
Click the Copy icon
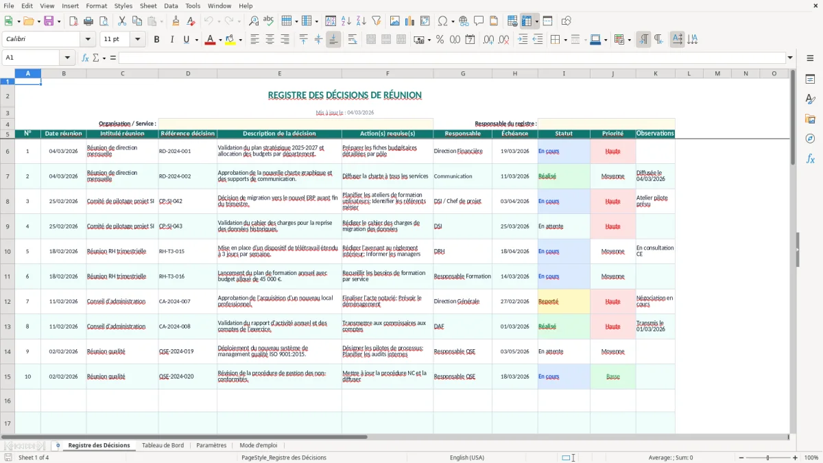pyautogui.click(x=137, y=21)
